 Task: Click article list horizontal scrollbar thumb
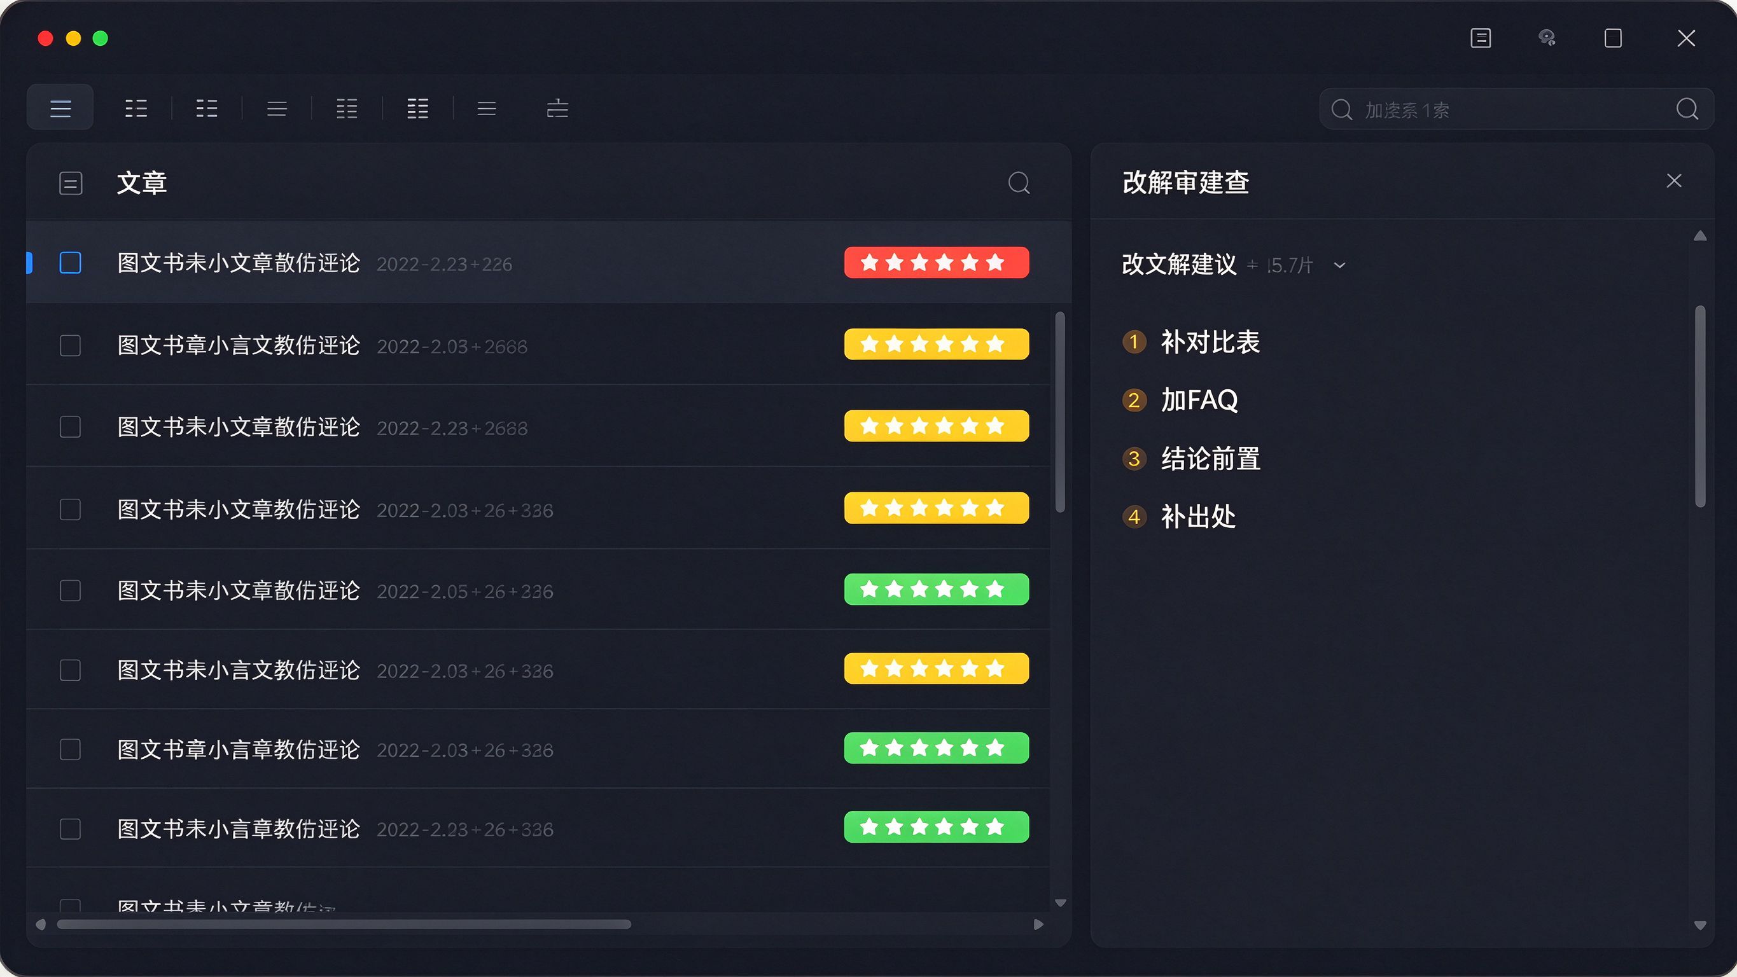pyautogui.click(x=344, y=924)
